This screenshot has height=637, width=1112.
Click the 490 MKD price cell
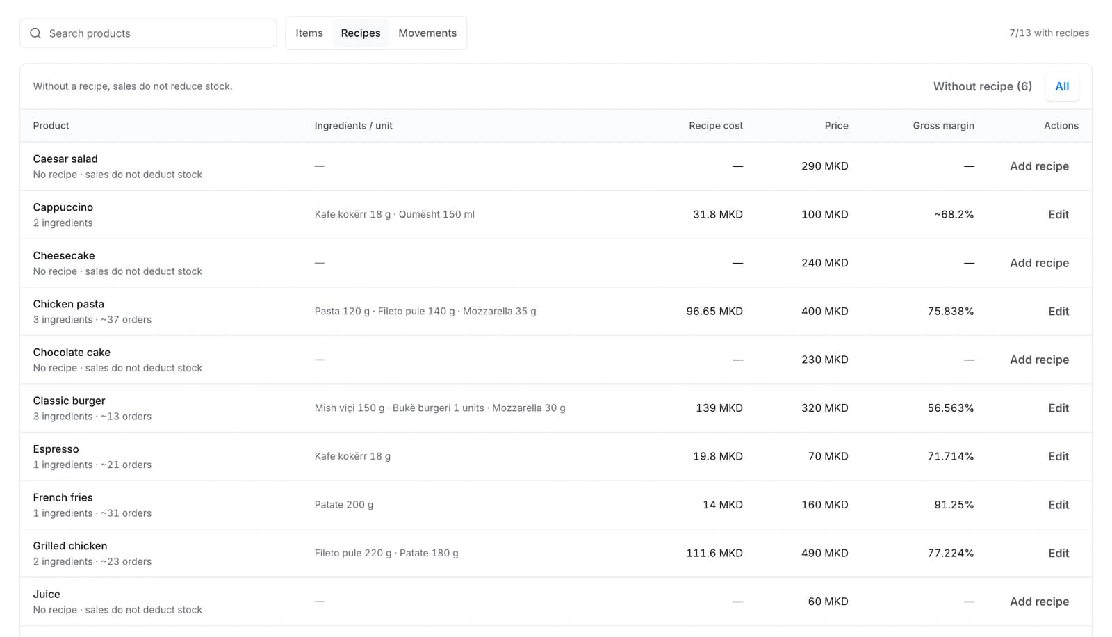click(x=824, y=554)
